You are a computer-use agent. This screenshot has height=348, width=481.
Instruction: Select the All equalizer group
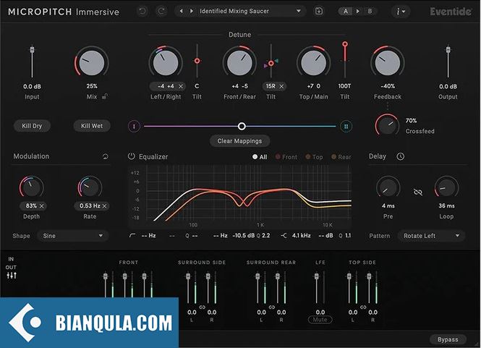coord(260,157)
